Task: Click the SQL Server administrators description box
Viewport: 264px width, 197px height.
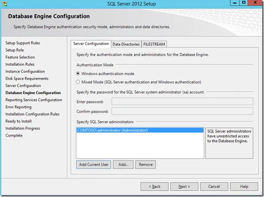Action: (229, 143)
